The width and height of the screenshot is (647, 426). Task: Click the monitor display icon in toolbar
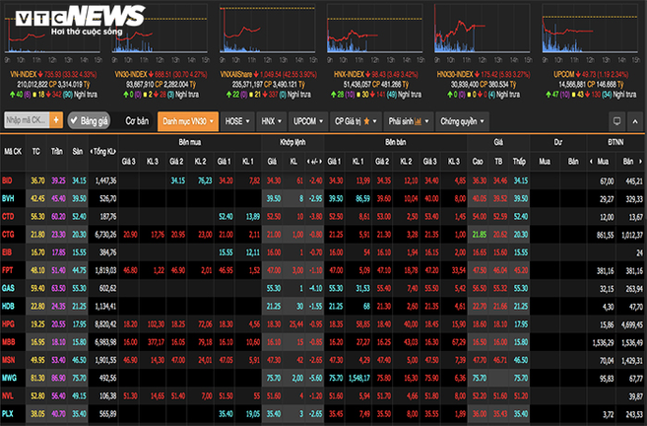[x=617, y=120]
